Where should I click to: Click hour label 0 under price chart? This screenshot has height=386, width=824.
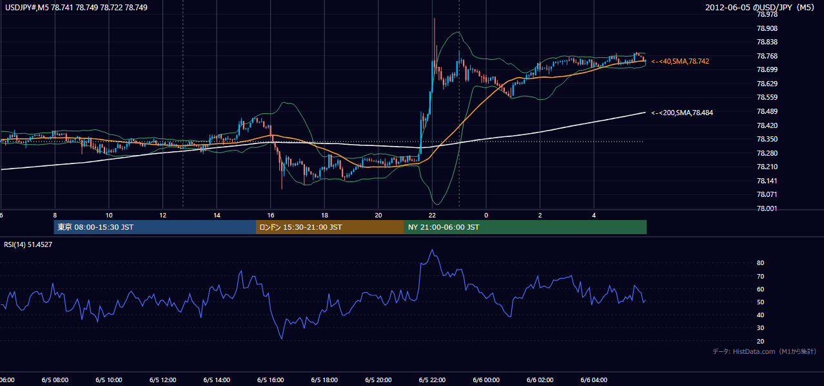tap(486, 215)
